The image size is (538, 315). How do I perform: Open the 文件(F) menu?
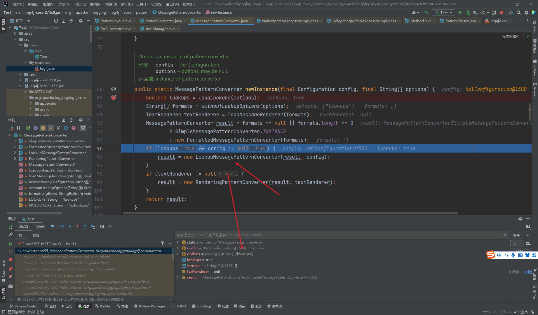point(18,4)
